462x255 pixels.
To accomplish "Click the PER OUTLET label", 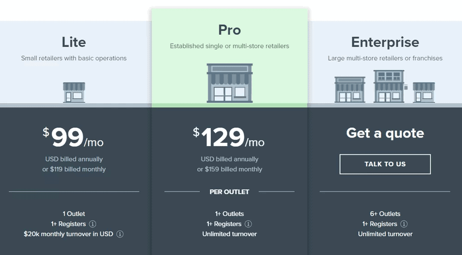I will pyautogui.click(x=230, y=192).
